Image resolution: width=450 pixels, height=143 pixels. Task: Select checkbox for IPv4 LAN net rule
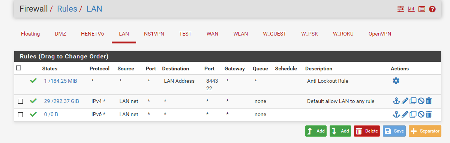pyautogui.click(x=21, y=101)
